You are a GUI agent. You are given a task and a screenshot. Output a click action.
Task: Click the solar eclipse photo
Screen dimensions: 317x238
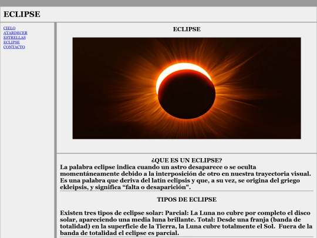click(187, 88)
